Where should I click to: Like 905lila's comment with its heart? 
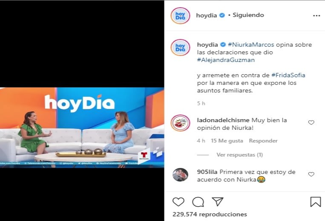[x=311, y=174]
